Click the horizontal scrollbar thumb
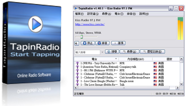The height and width of the screenshot is (106, 188). click(x=124, y=88)
